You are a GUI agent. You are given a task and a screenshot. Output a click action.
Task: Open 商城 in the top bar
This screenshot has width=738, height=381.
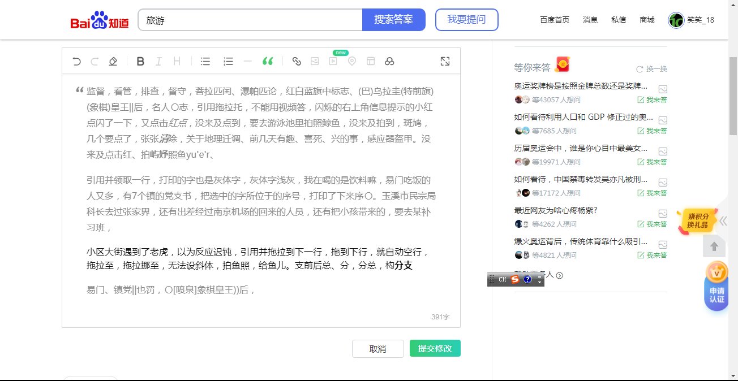tap(646, 19)
